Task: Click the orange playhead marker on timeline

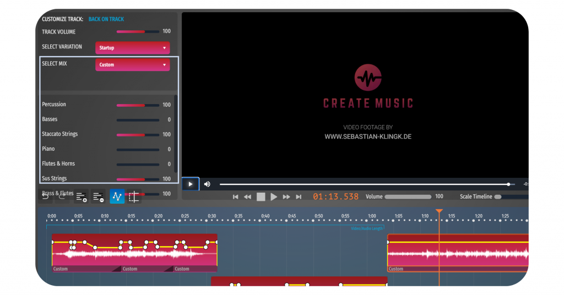Action: click(x=439, y=211)
